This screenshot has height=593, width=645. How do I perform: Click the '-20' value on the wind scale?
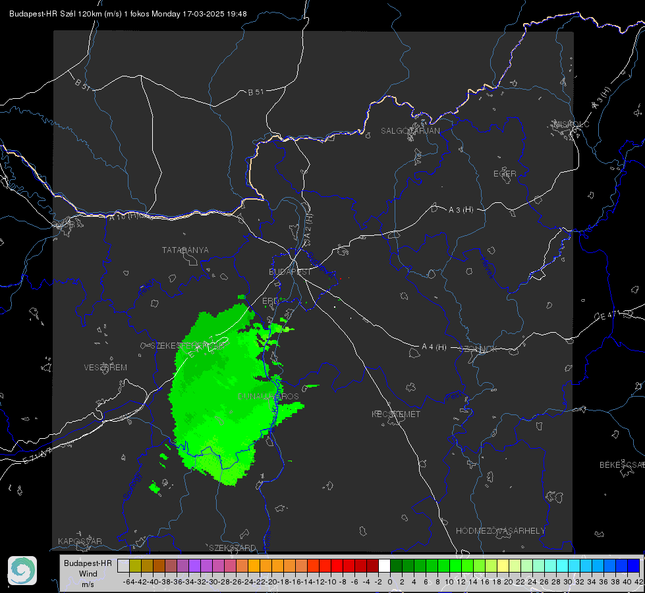click(x=271, y=582)
